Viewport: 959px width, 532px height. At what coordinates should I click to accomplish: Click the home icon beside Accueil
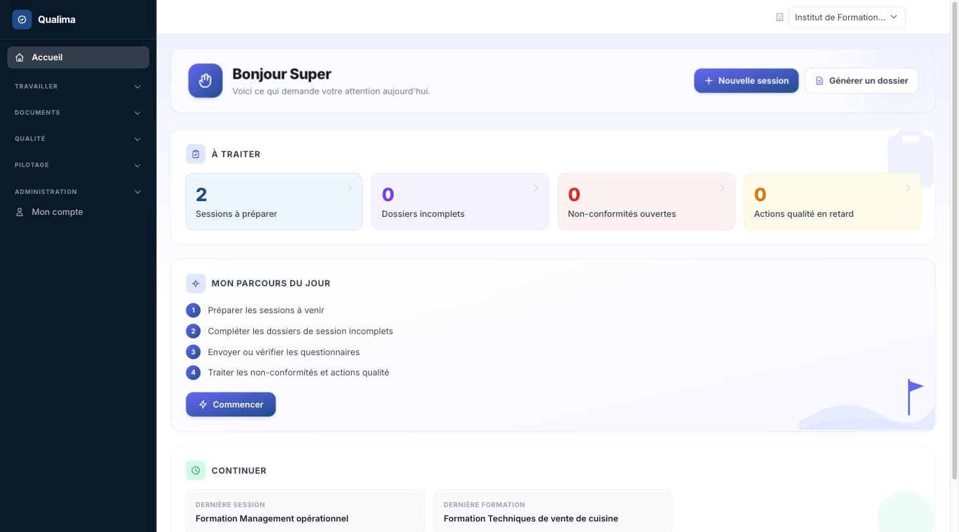point(20,58)
